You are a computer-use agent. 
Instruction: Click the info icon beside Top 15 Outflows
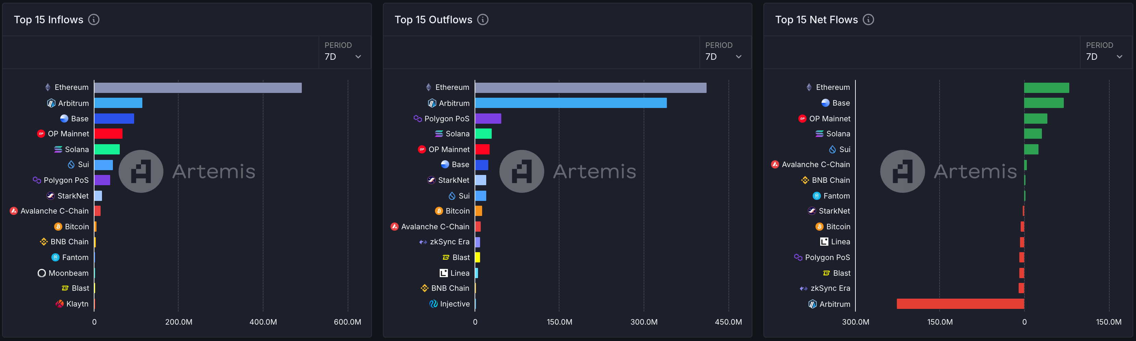coord(483,20)
